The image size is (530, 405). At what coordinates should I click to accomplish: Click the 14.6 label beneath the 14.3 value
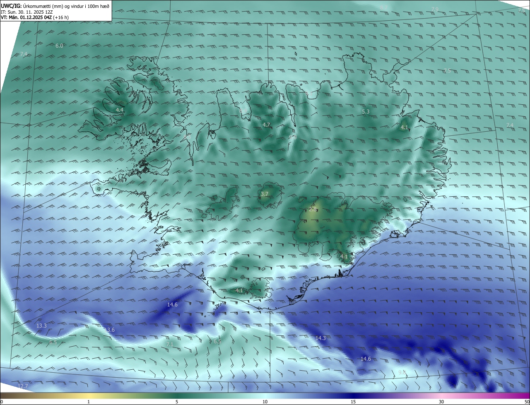click(x=366, y=359)
